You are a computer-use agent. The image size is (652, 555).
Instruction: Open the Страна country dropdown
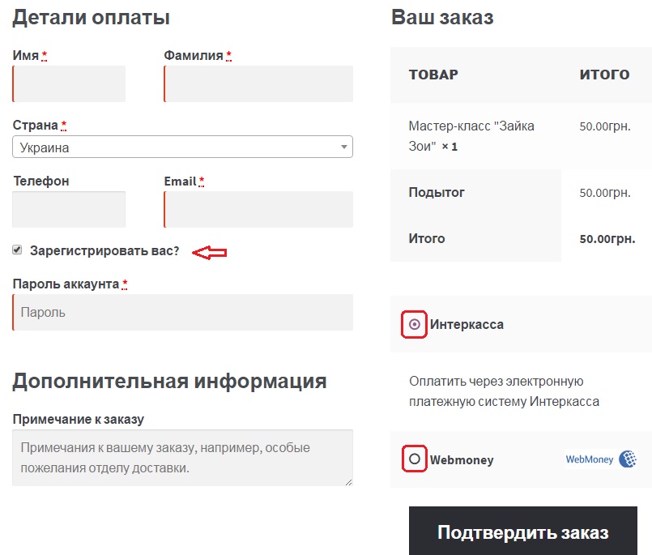point(182,147)
